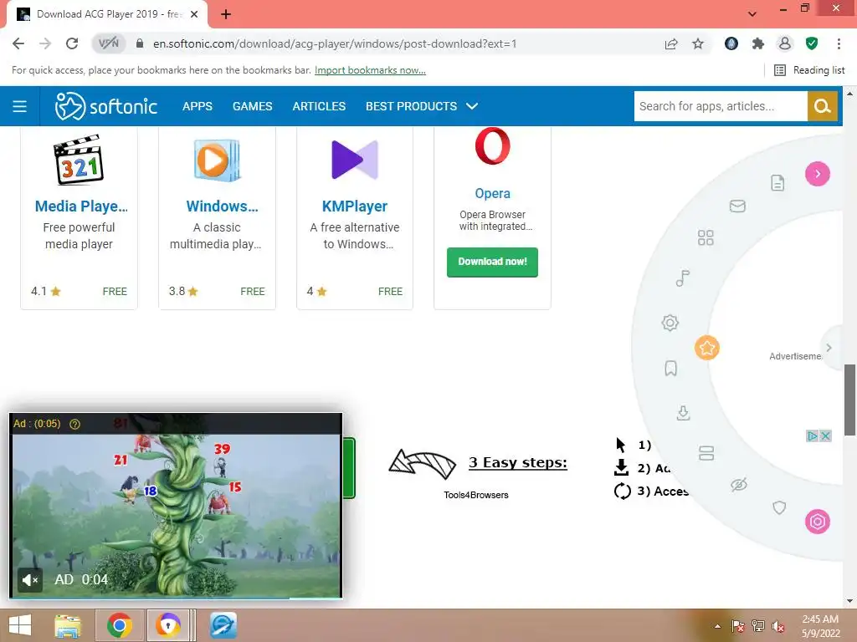Open the GAMES menu
Image resolution: width=857 pixels, height=642 pixels.
point(252,106)
